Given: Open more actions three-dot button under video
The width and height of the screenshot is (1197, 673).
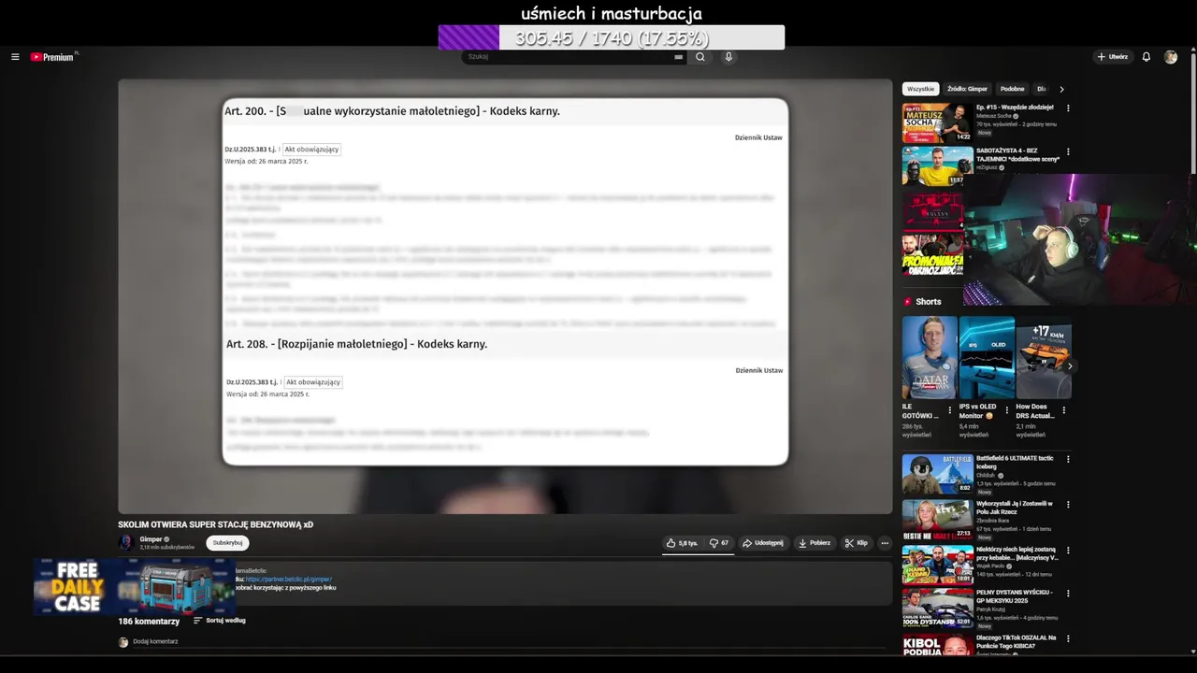Looking at the screenshot, I should coord(885,543).
